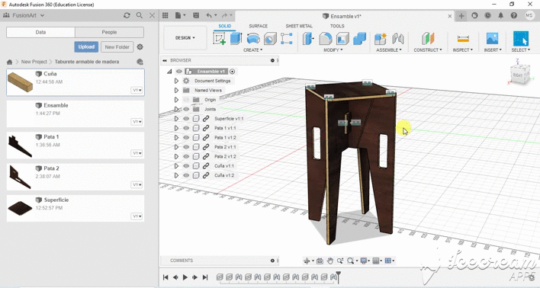Select the Create Sketch tool

coord(220,38)
